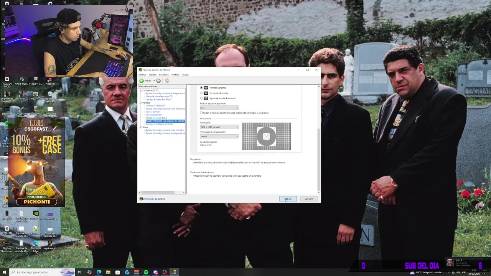Open Audacity desktop shortcut
The height and width of the screenshot is (276, 491).
[x=50, y=80]
